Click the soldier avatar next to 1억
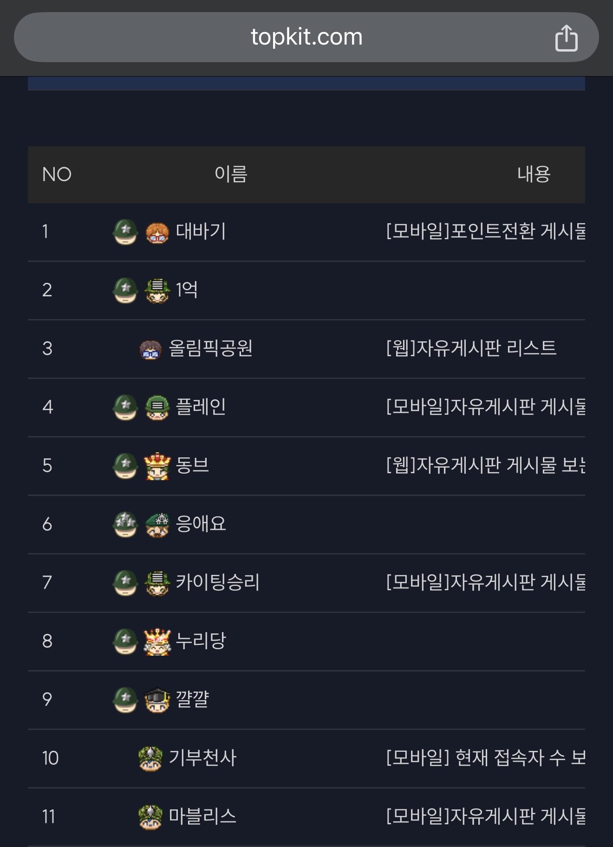This screenshot has height=847, width=613. coord(157,290)
